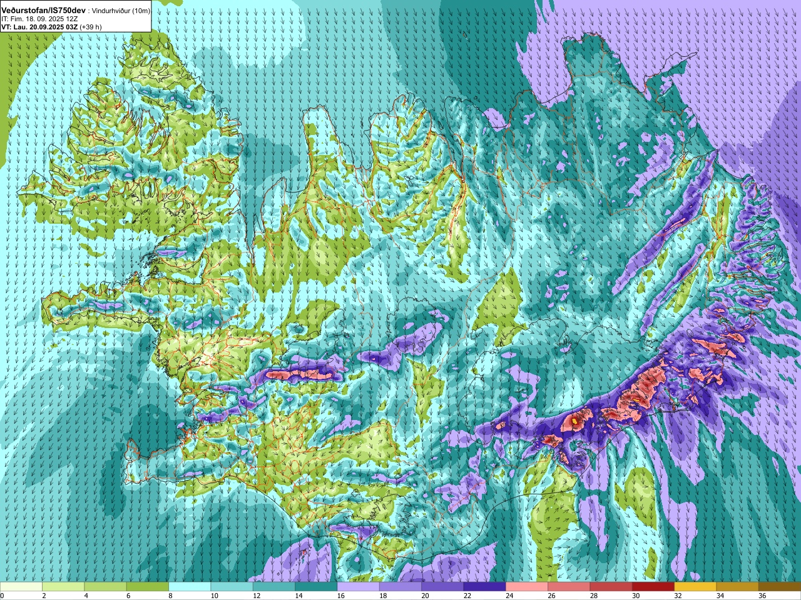Click the Vindurhviður (10m) label
Viewport: 801px width, 600px height.
click(x=120, y=11)
